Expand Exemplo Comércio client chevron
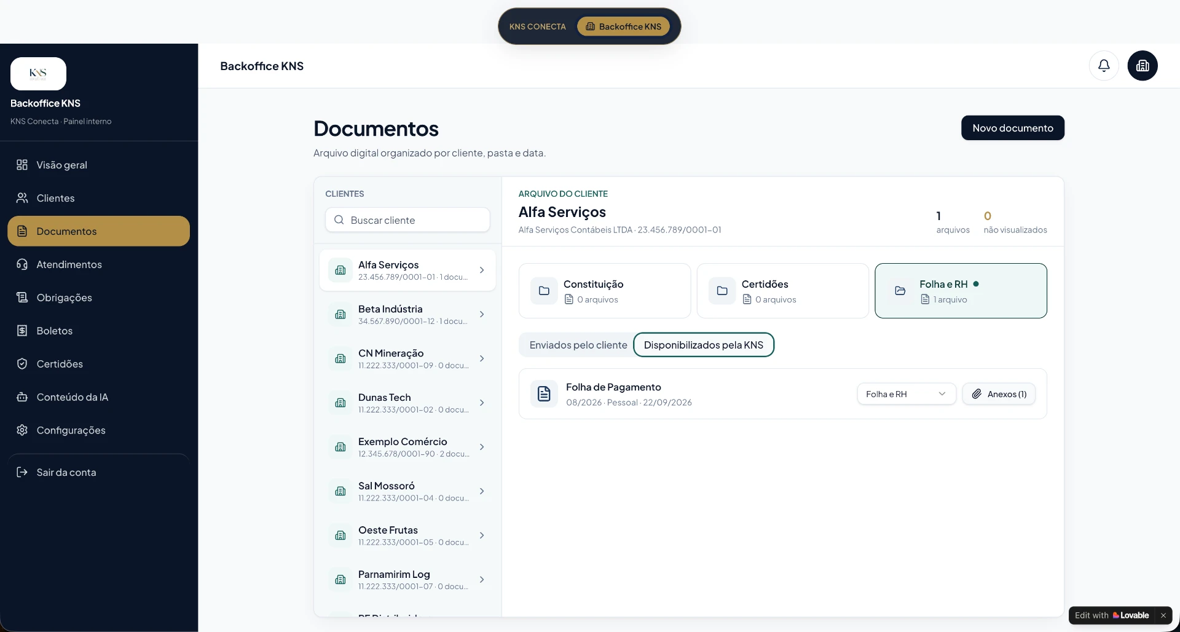The width and height of the screenshot is (1180, 632). (x=482, y=447)
